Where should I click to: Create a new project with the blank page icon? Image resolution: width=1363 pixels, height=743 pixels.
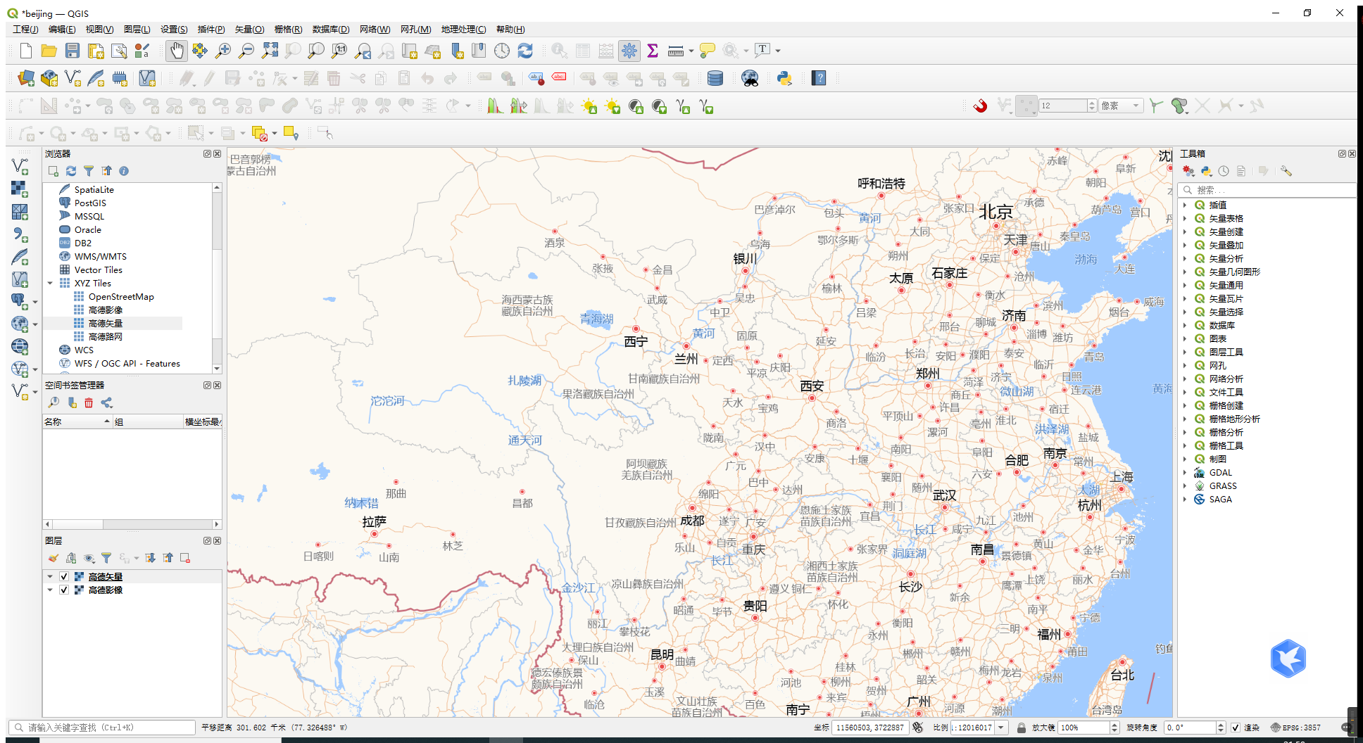(26, 51)
